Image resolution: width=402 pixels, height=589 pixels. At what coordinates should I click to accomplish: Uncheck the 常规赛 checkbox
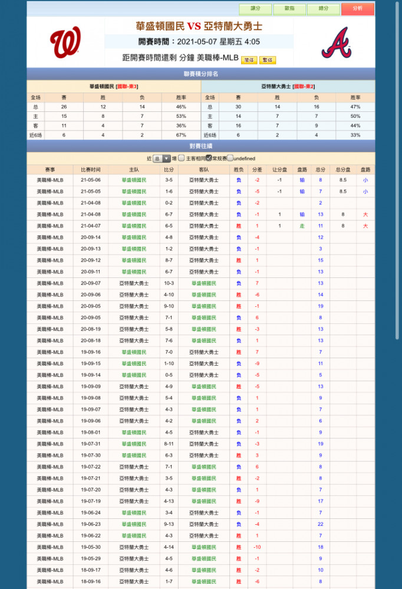click(x=209, y=158)
